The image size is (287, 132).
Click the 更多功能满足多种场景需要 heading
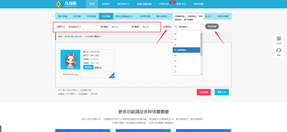[x=143, y=112]
